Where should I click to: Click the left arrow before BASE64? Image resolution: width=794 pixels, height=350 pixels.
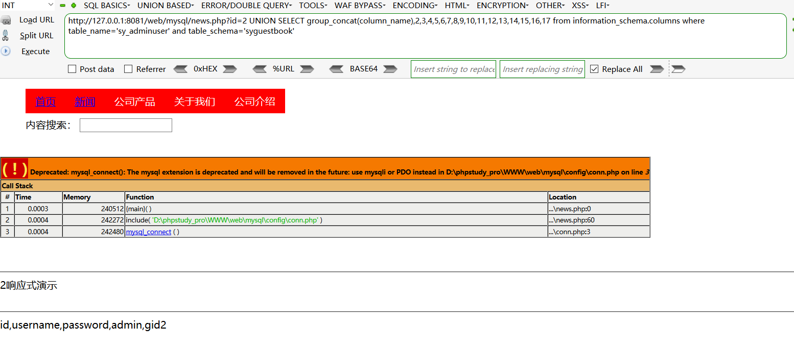pyautogui.click(x=337, y=69)
